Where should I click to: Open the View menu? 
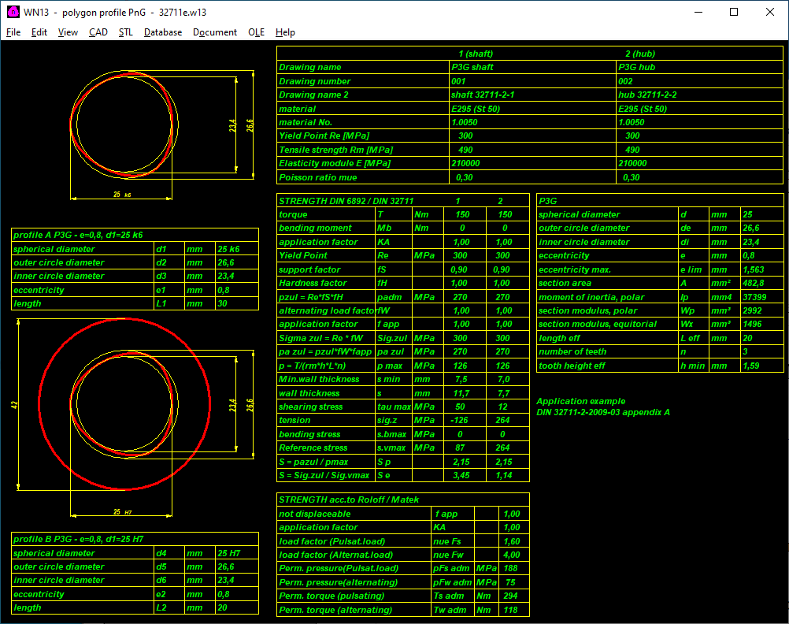coord(68,32)
